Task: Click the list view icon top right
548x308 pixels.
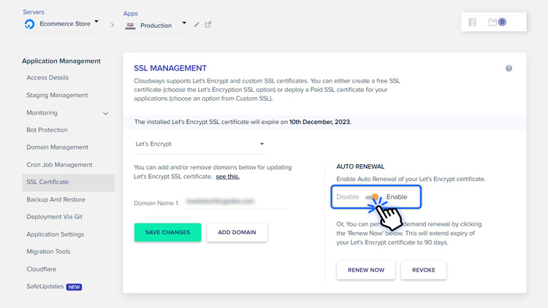Action: pos(473,23)
